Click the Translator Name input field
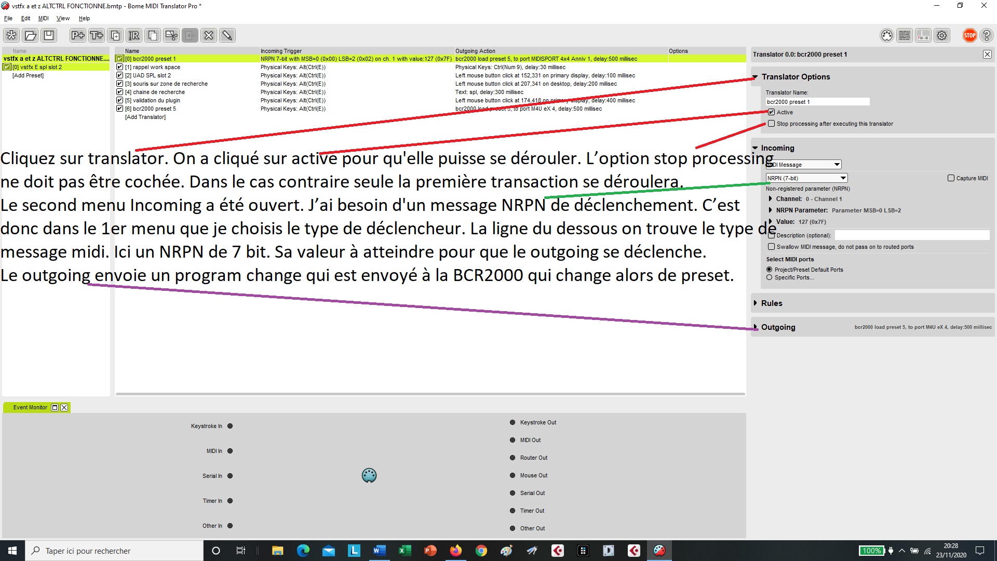997x561 pixels. tap(817, 102)
